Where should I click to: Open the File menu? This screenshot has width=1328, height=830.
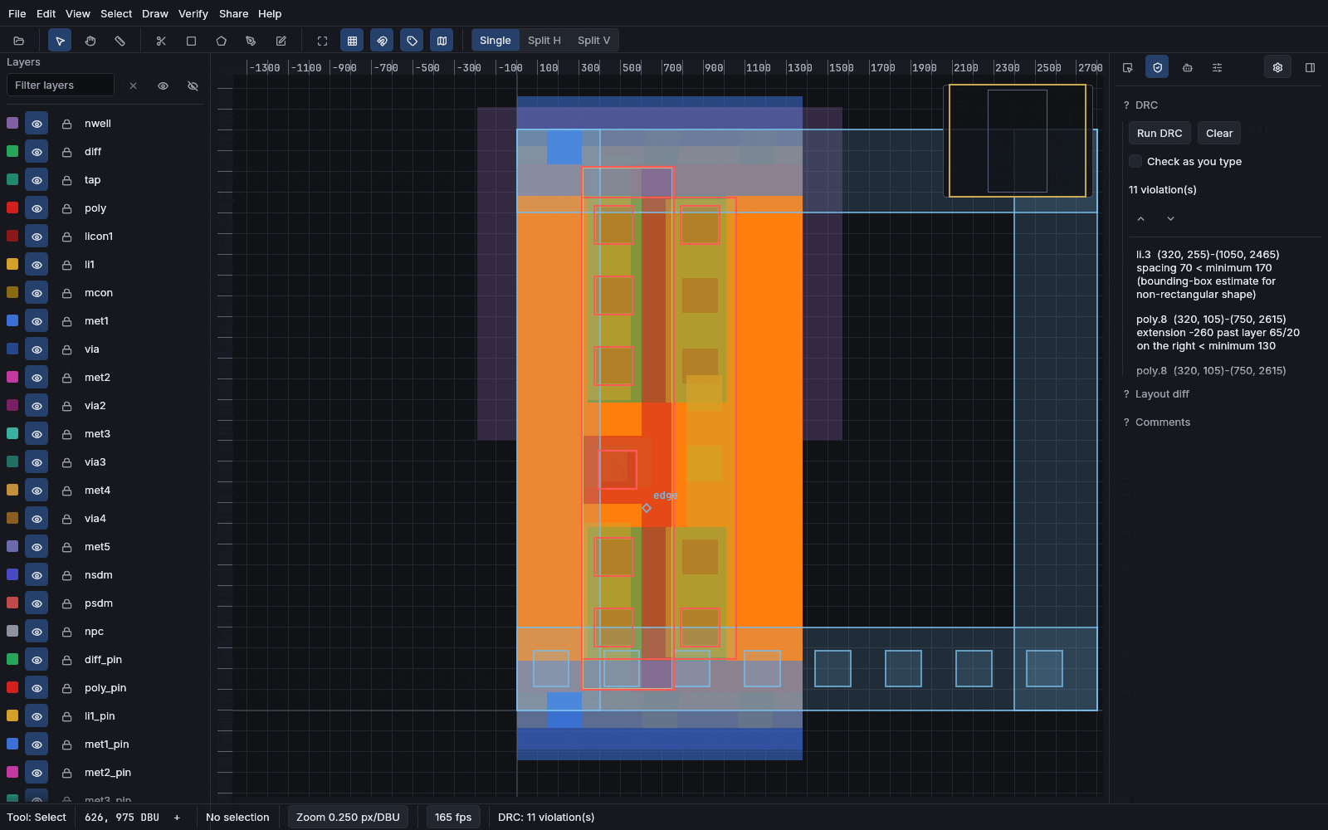(x=17, y=14)
